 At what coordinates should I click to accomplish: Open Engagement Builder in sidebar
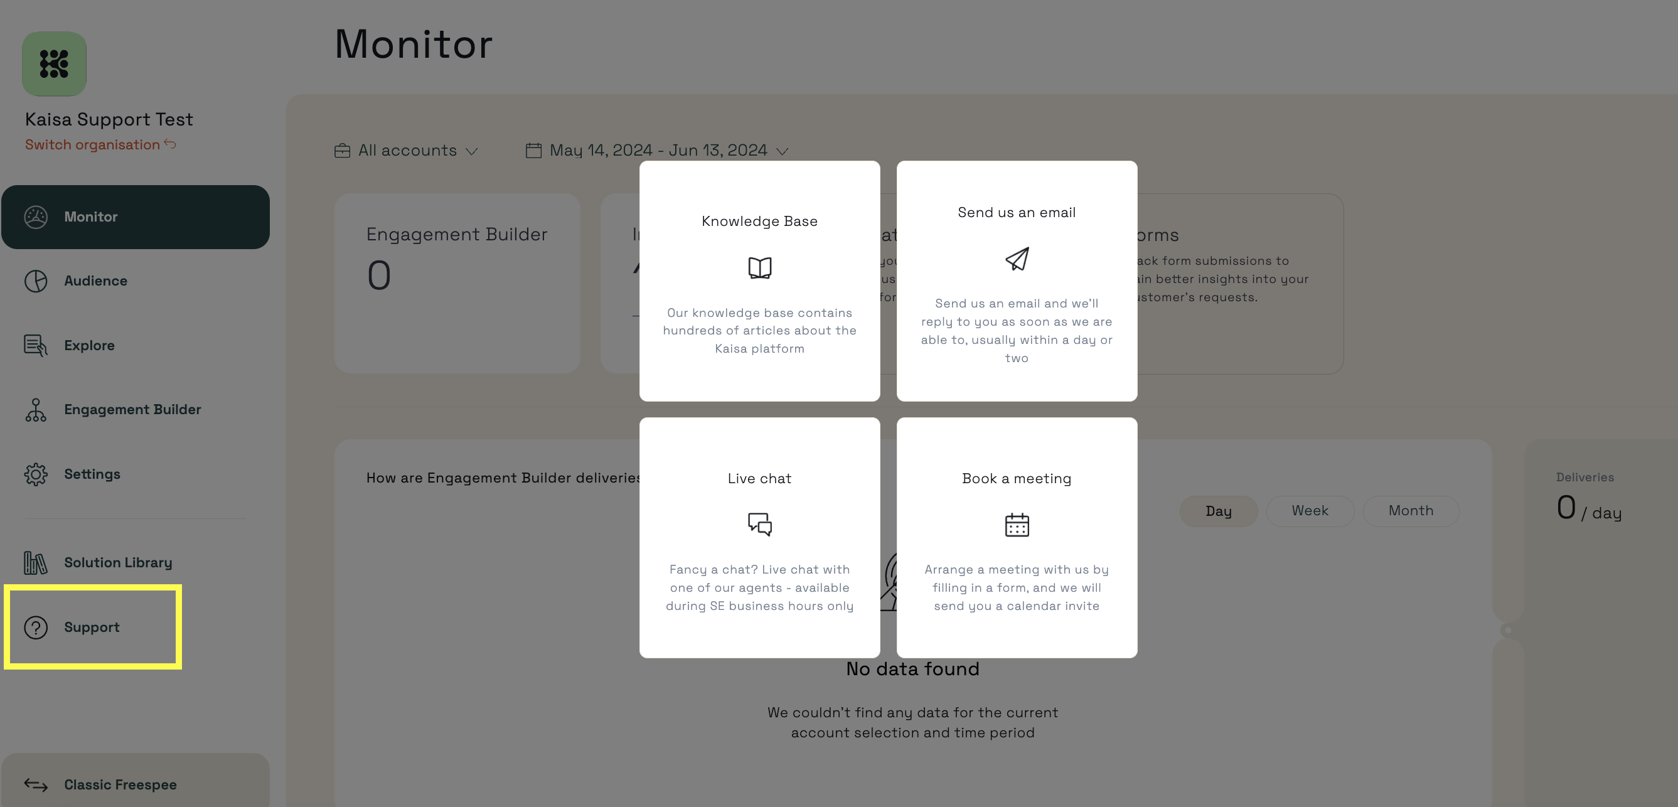click(x=132, y=410)
